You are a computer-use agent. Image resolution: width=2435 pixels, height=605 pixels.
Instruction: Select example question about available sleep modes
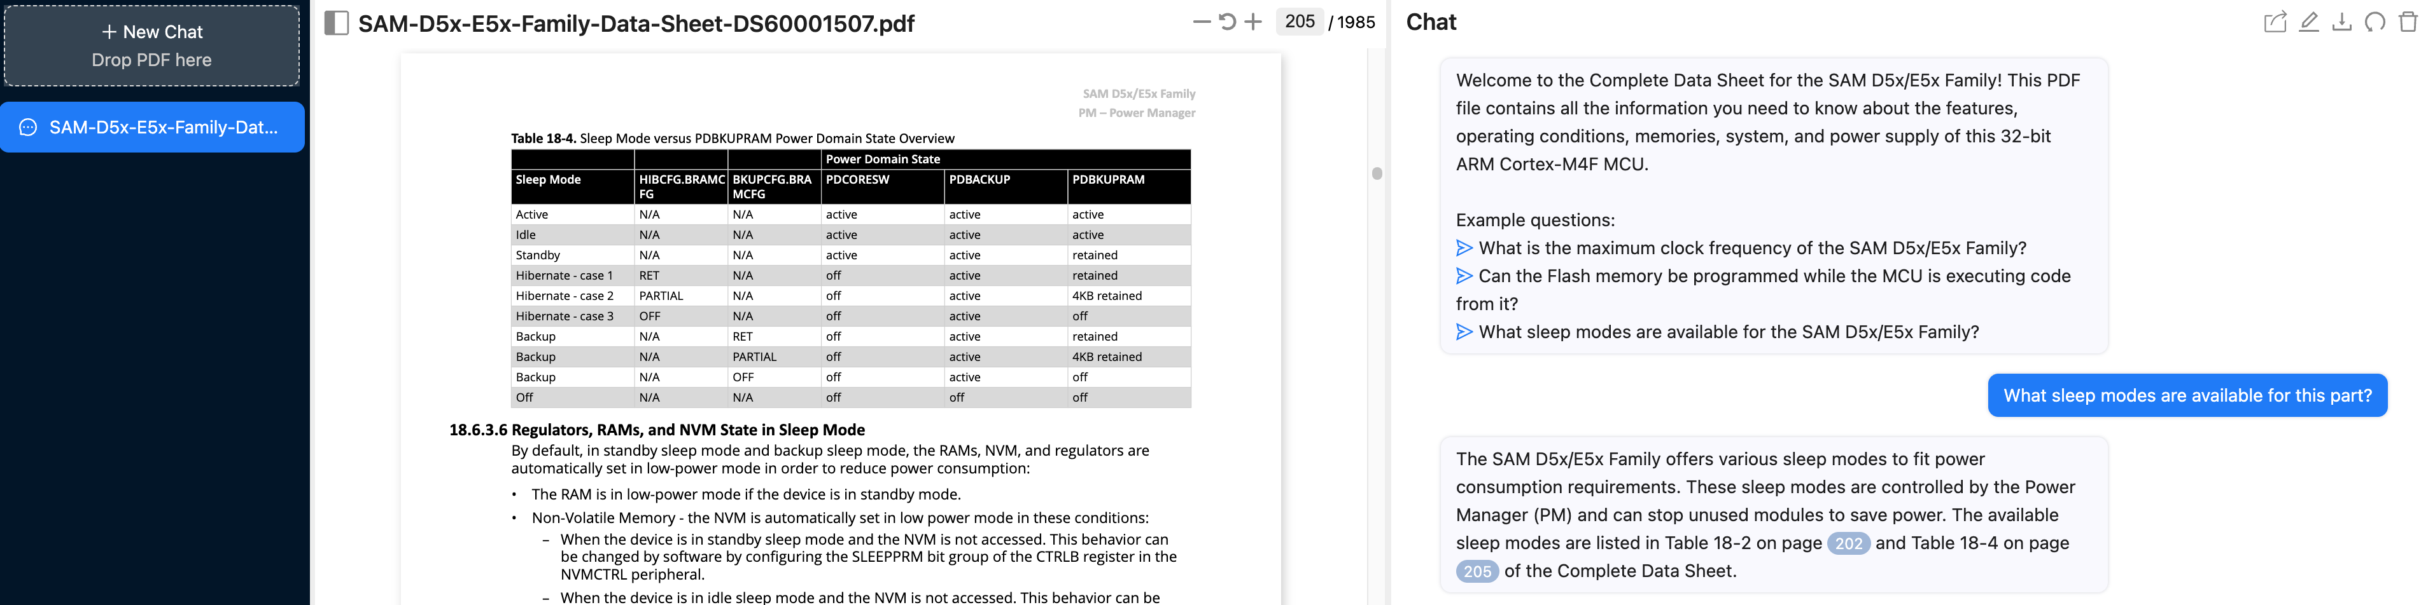(x=1728, y=332)
